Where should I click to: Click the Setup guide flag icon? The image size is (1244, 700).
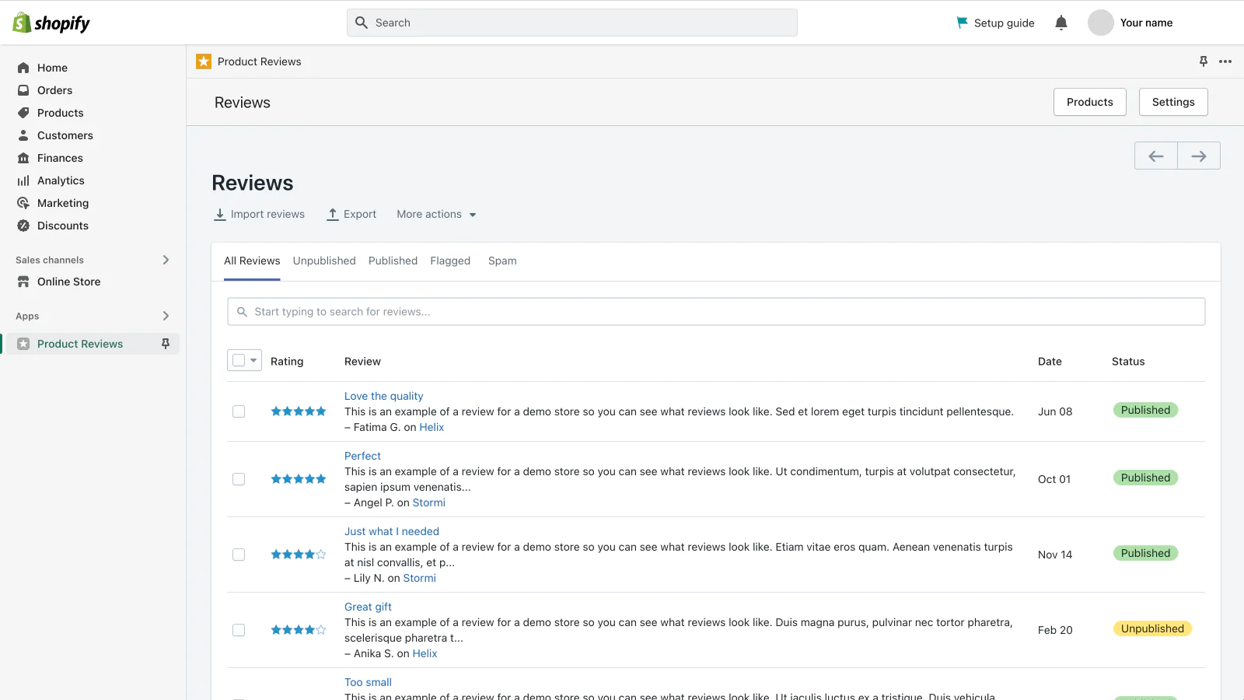(962, 23)
